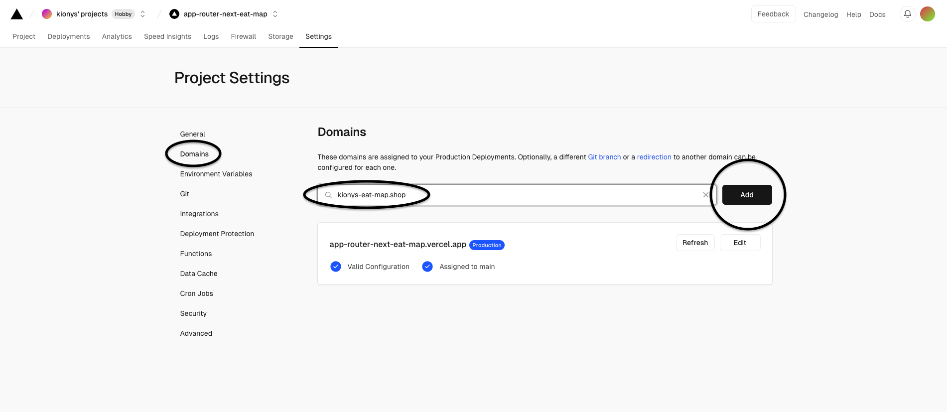Click the app-router-next-eat-map.vercel.app domain name
Screen dimensions: 947x412
pyautogui.click(x=398, y=244)
